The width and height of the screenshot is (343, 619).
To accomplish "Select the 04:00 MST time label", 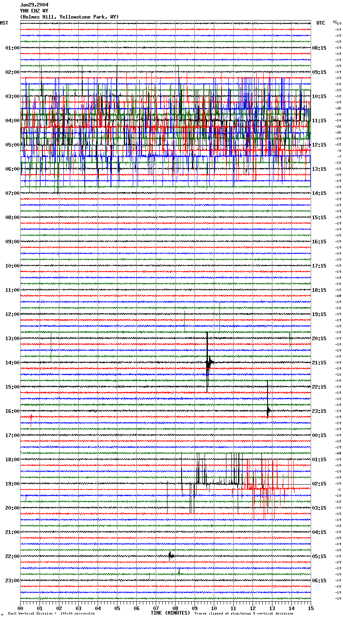I will [x=13, y=121].
